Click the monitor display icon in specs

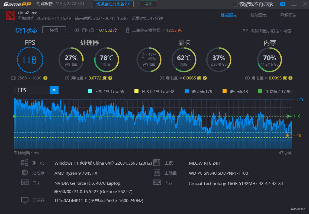click(25, 200)
